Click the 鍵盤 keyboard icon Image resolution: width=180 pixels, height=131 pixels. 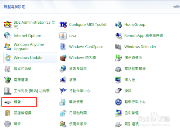8,102
